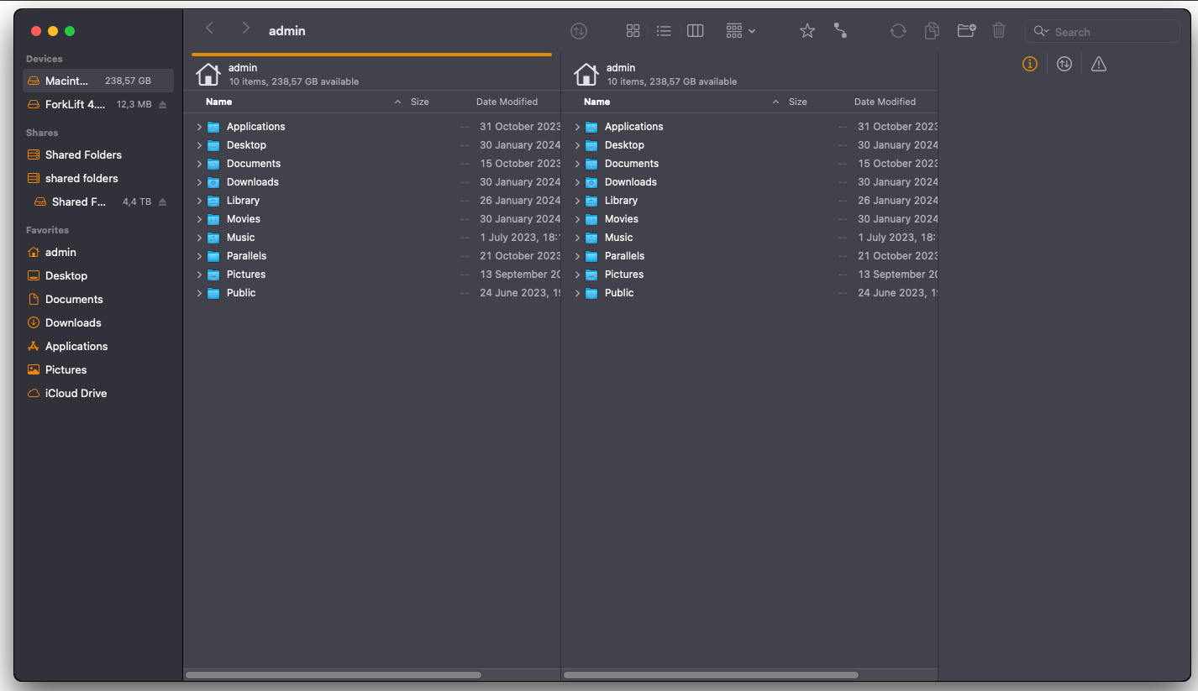This screenshot has height=691, width=1198.
Task: Show the Activity transfers inspector tab
Action: [1064, 65]
